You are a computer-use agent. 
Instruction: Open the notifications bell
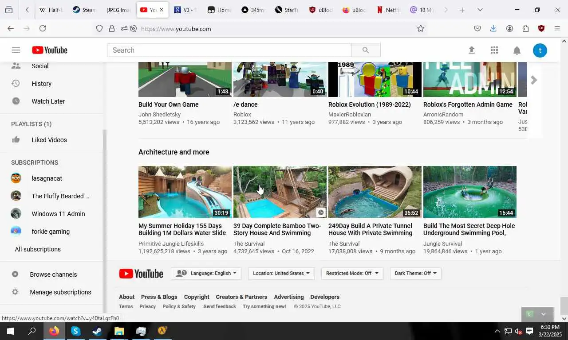517,50
